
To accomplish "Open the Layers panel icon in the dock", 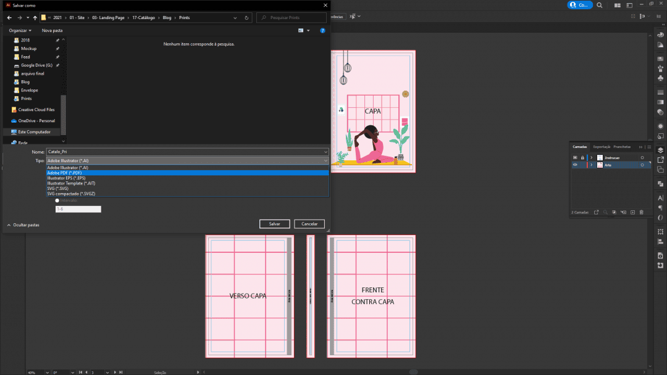I will click(x=660, y=149).
